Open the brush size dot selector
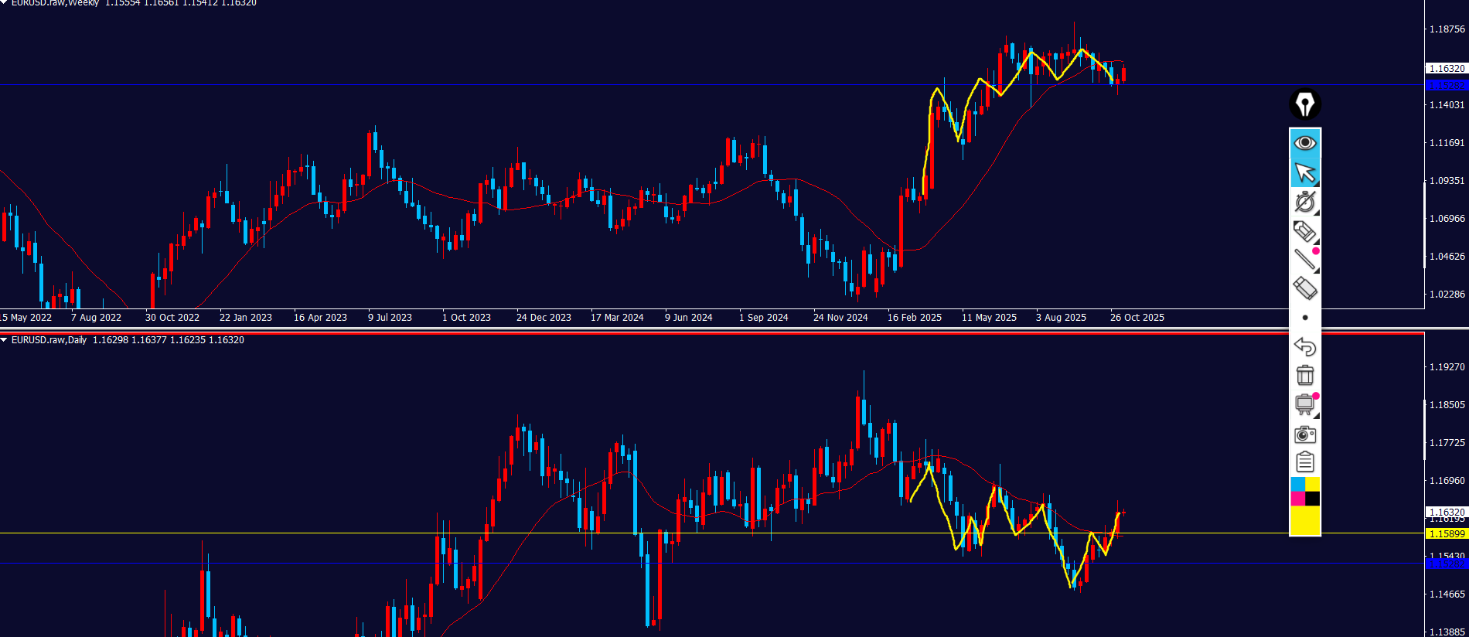The image size is (1469, 637). tap(1305, 318)
